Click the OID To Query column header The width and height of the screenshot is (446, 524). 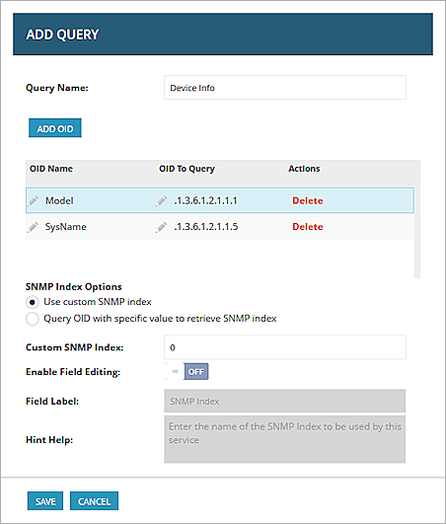[x=186, y=169]
